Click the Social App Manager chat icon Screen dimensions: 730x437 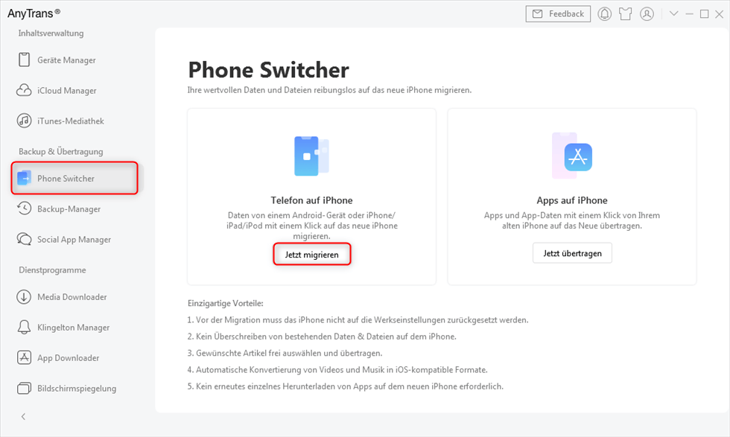[x=24, y=240]
